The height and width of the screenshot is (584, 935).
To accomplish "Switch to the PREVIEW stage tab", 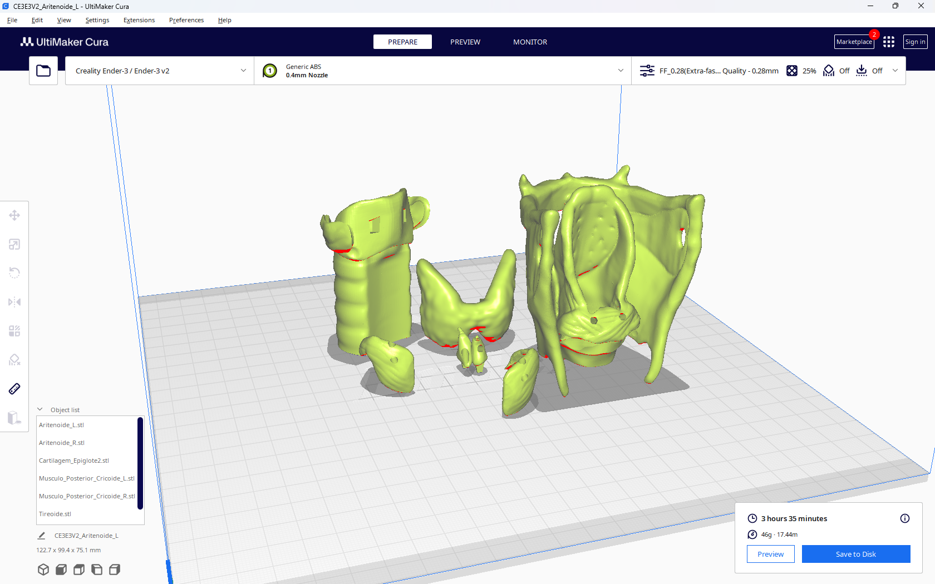I will tap(465, 42).
